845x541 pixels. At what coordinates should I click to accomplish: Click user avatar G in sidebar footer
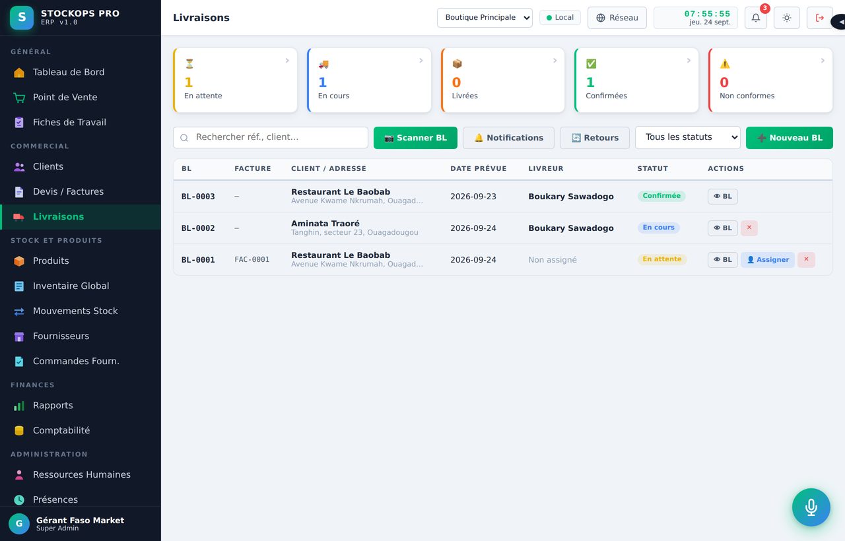[x=19, y=524]
